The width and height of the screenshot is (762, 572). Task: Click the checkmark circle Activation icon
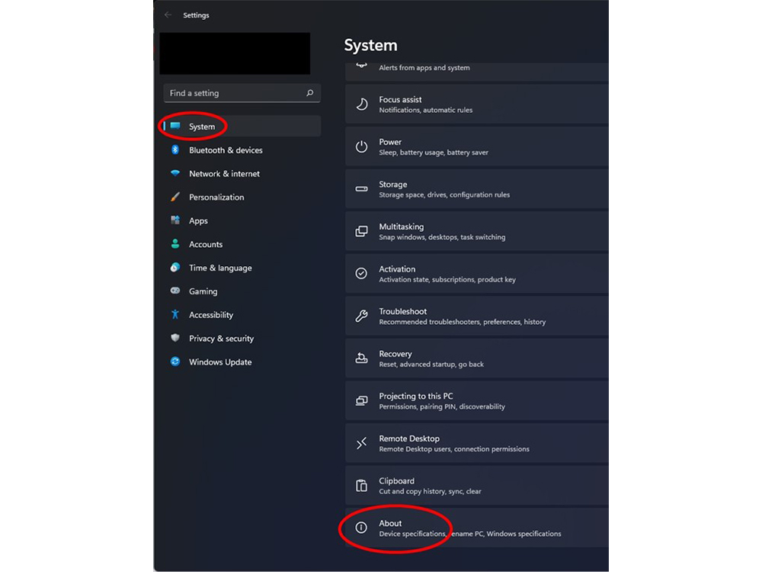361,273
